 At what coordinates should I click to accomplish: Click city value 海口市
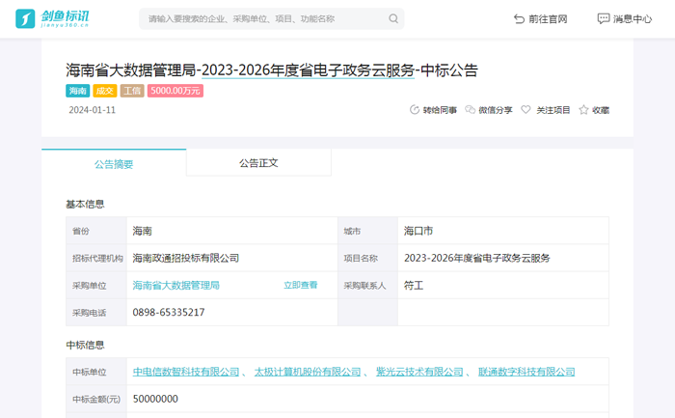coord(418,231)
